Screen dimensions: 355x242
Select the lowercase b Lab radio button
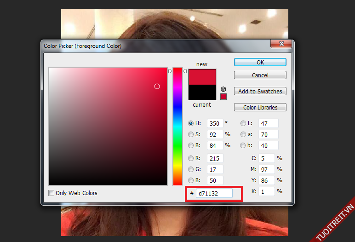pos(243,145)
